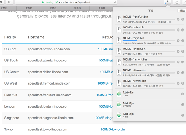Cancel the 100MB-atlanta.bin download
186x135 pixels.
178,73
